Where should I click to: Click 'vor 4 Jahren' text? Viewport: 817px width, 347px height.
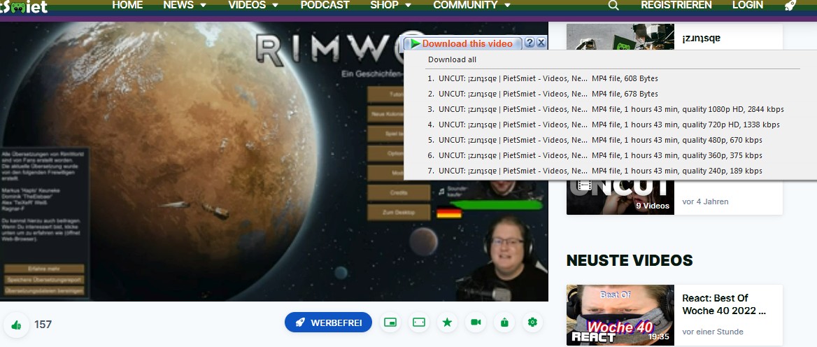(705, 201)
